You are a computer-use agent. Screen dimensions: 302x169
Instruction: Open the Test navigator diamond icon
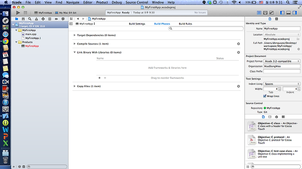(43, 19)
